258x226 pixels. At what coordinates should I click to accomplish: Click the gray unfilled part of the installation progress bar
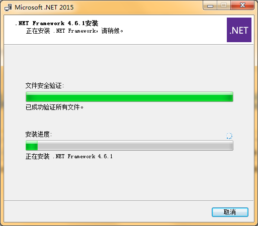coord(135,145)
